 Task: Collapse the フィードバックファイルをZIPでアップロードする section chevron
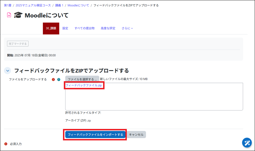[8, 71]
